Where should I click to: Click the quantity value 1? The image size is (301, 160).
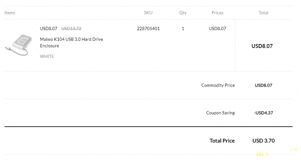click(x=183, y=29)
